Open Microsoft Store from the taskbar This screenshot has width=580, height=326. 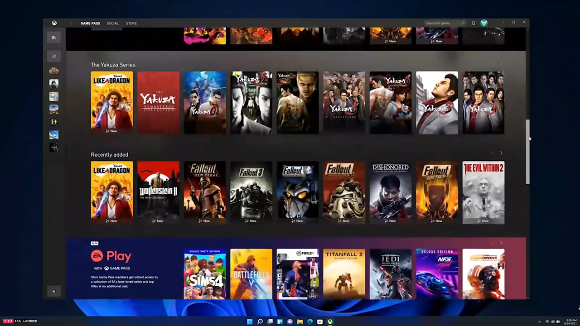click(x=320, y=322)
